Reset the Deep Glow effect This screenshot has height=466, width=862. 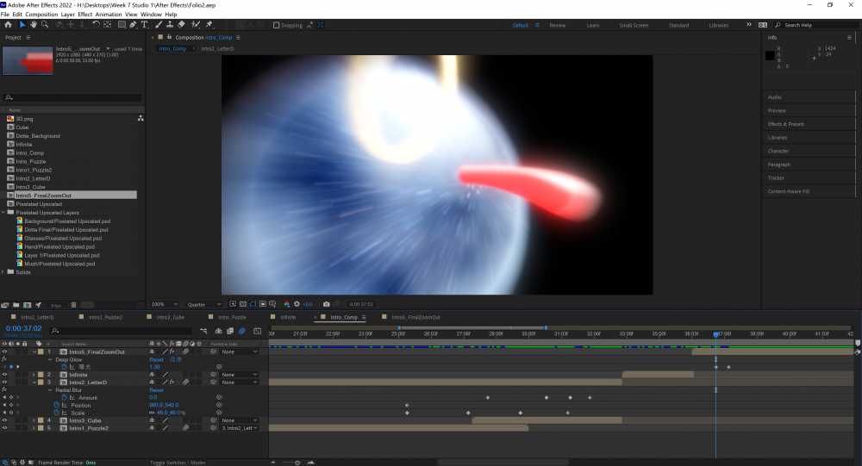point(156,359)
